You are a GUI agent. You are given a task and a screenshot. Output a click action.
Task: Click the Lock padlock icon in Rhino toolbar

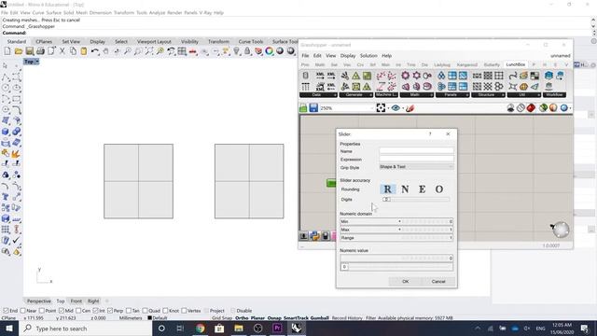point(247,51)
